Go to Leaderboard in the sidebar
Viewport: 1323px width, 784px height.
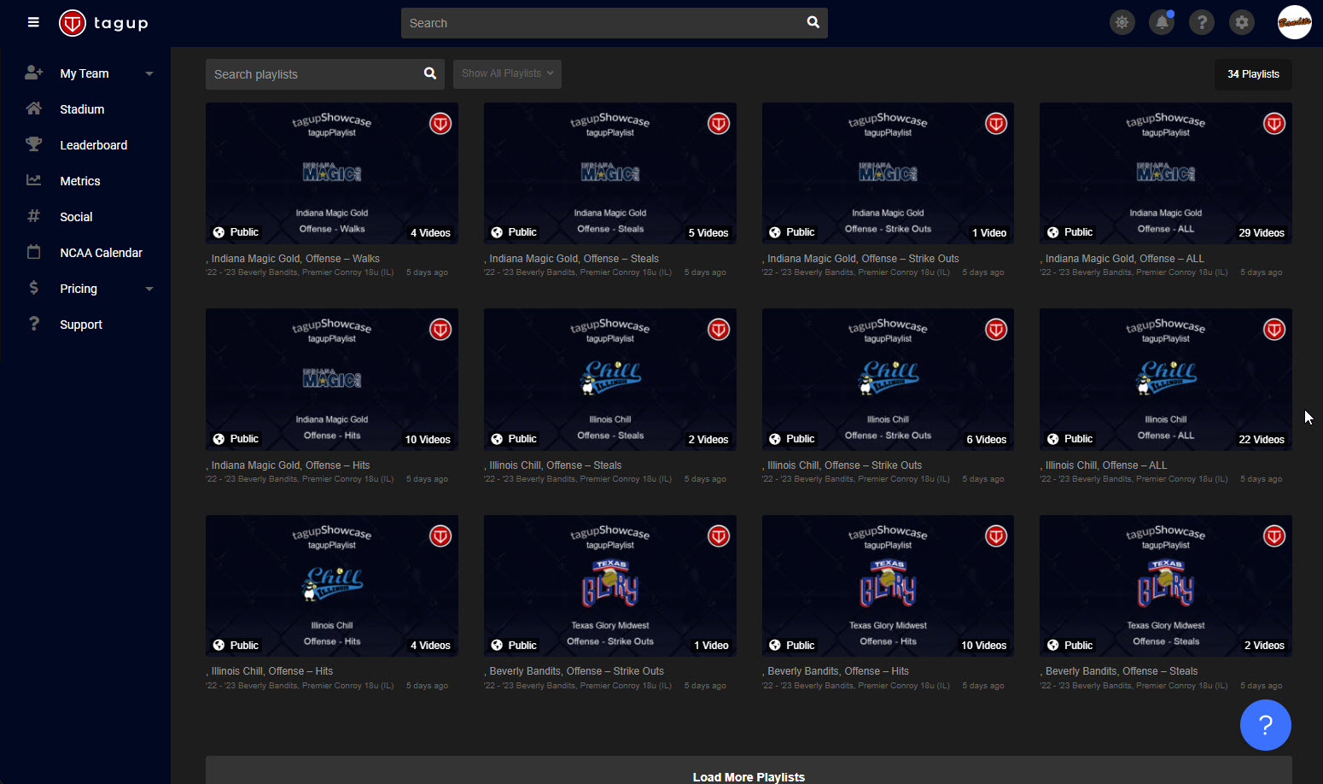pyautogui.click(x=93, y=145)
